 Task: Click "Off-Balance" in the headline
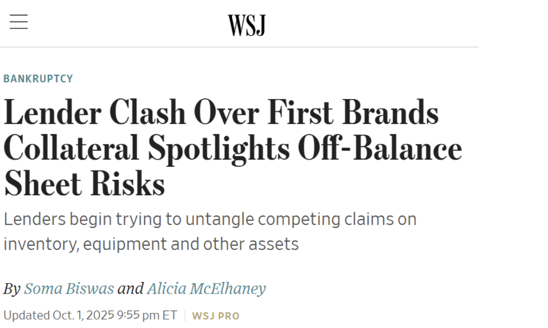(x=380, y=148)
